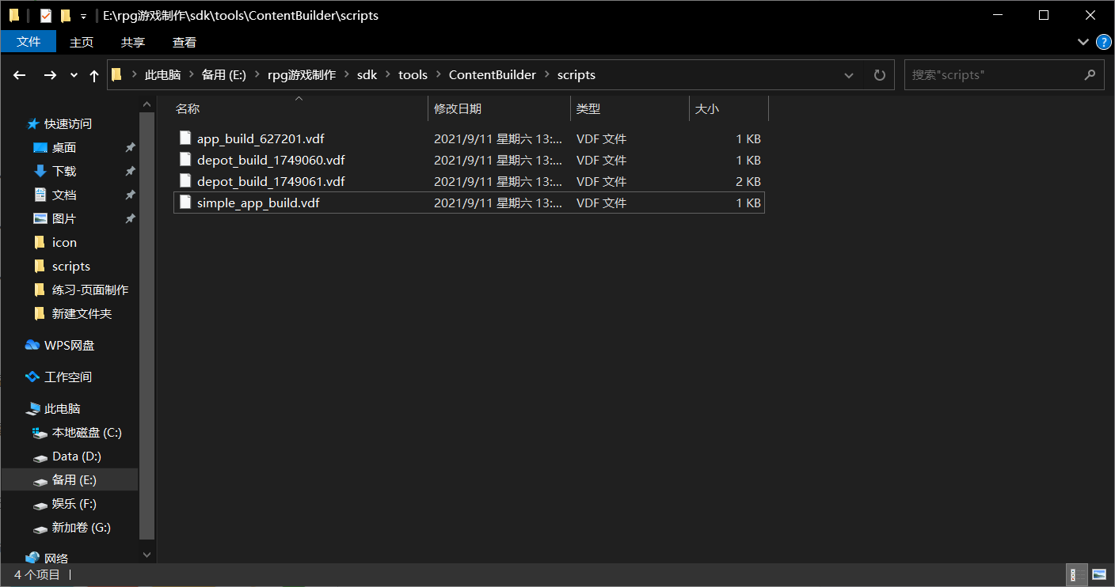Sort by 大小 column header
The image size is (1115, 587).
tap(729, 108)
